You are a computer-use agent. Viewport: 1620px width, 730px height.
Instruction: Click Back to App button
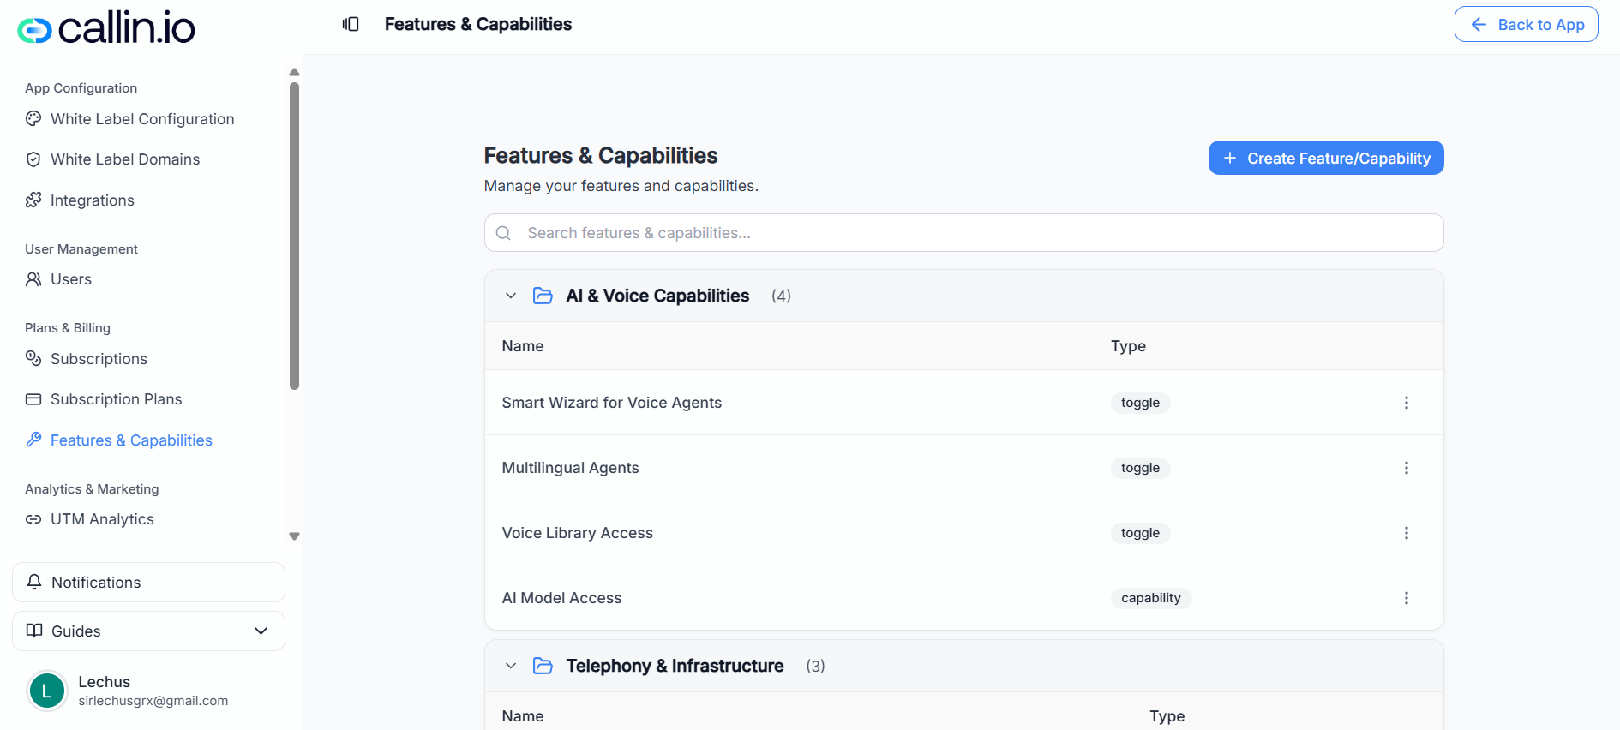[1526, 24]
